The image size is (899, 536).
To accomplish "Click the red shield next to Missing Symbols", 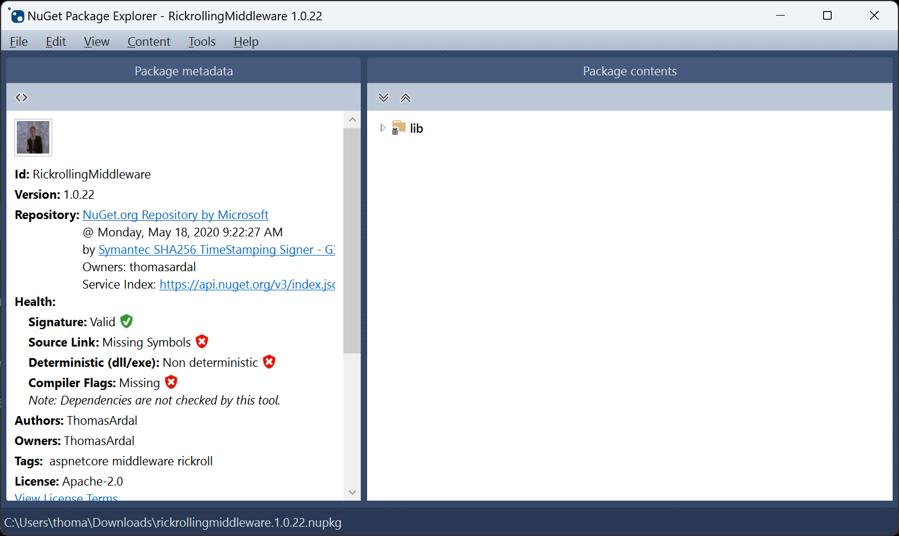I will point(201,341).
